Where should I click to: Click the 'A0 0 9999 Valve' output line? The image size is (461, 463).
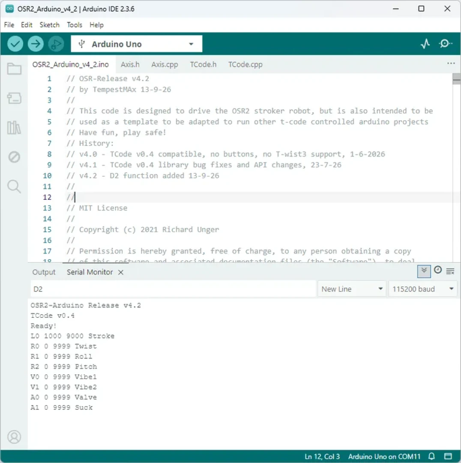point(63,397)
